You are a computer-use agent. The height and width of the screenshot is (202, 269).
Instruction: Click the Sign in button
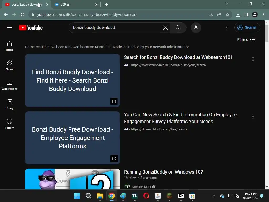(x=247, y=27)
